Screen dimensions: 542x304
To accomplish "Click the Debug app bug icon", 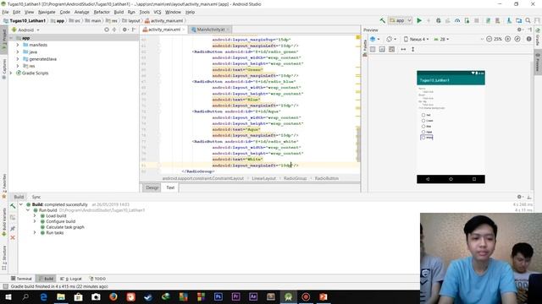I will tap(439, 20).
